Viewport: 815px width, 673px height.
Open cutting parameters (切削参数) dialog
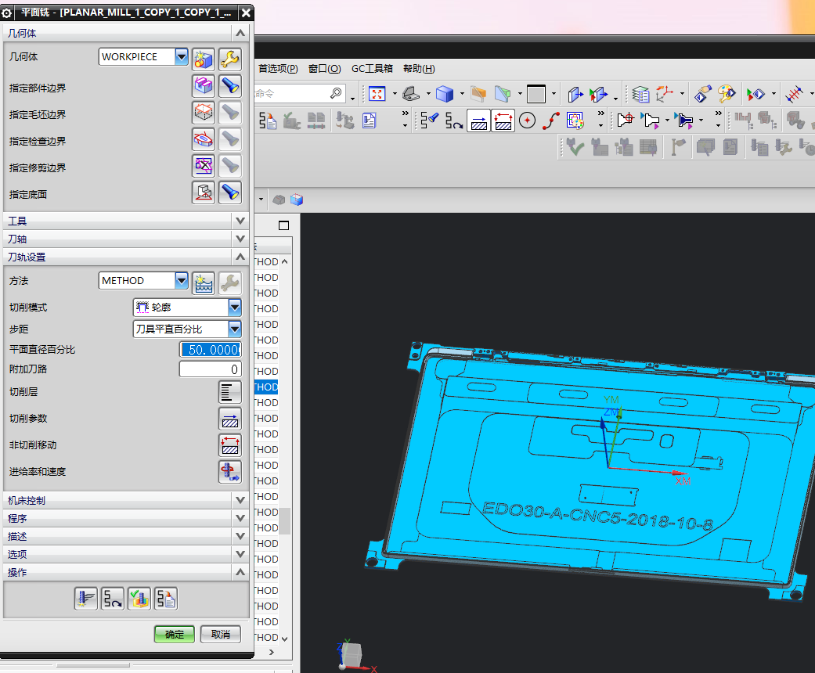229,419
